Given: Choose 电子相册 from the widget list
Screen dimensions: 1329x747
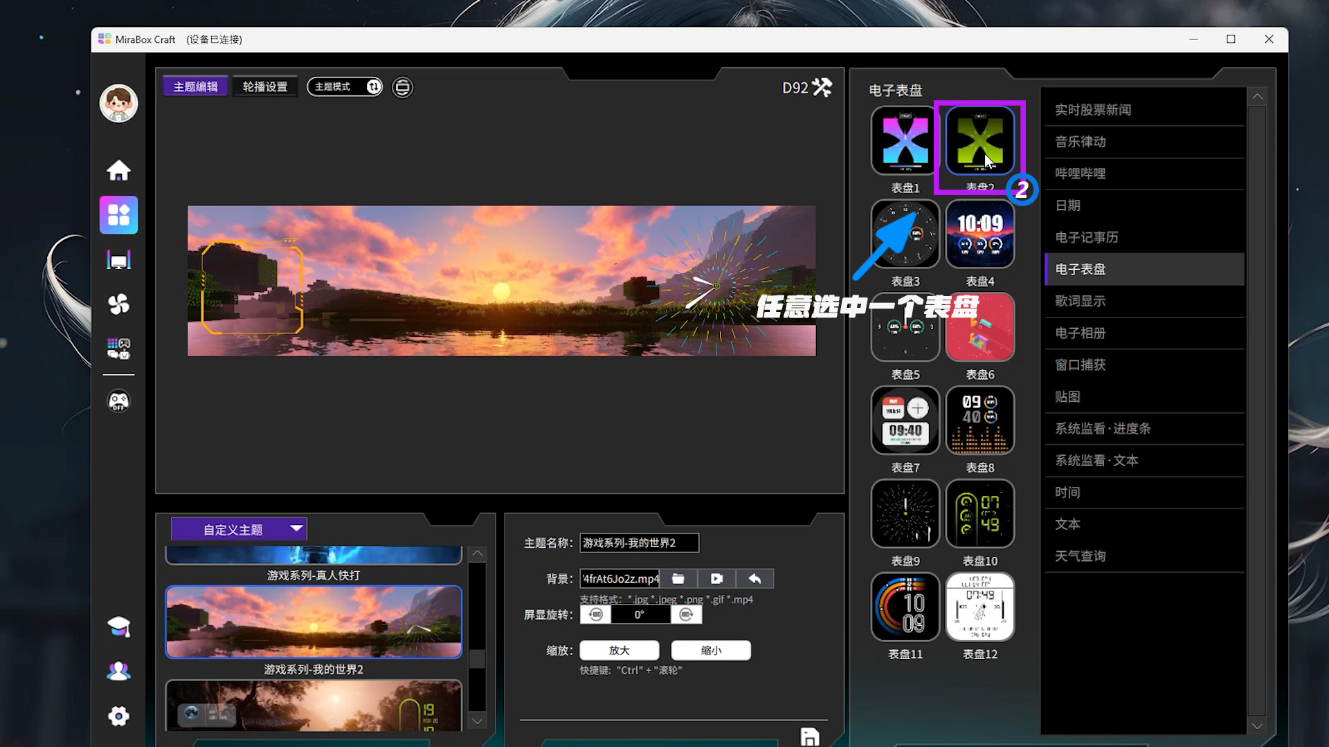Looking at the screenshot, I should pos(1144,333).
